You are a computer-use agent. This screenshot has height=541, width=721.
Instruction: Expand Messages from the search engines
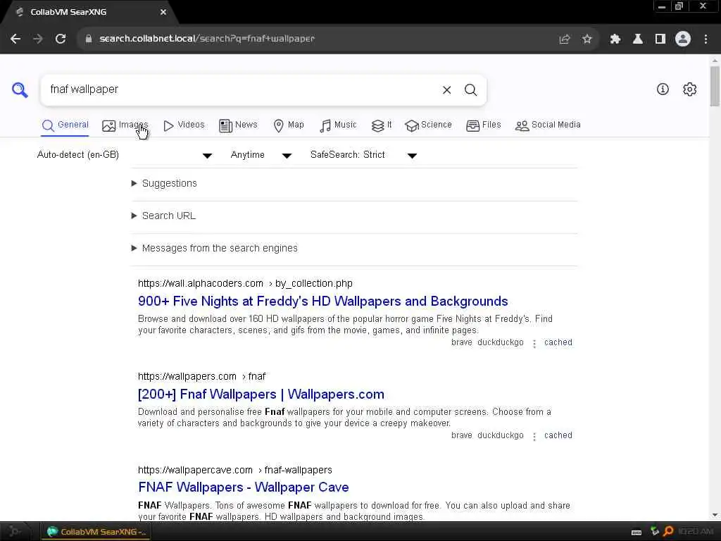point(214,249)
